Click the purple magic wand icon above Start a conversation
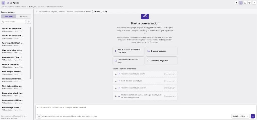The width and height of the screenshot is (257, 120). coord(145,16)
